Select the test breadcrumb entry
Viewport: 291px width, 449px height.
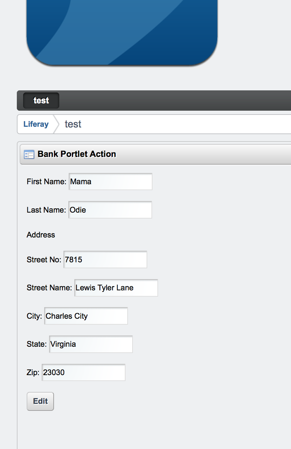click(x=73, y=124)
